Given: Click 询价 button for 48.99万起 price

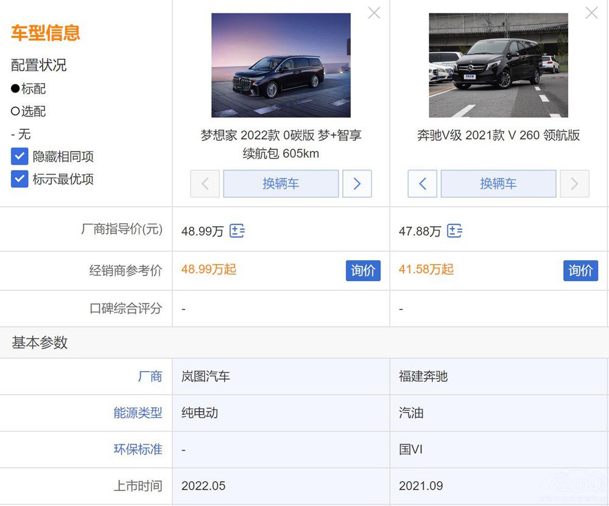Looking at the screenshot, I should [363, 270].
